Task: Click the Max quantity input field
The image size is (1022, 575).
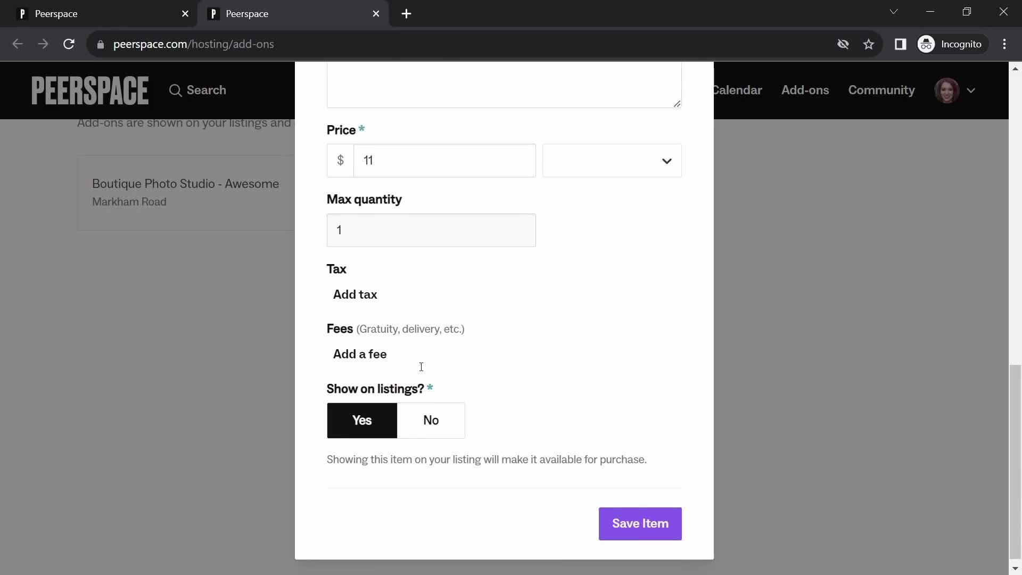Action: point(432,231)
